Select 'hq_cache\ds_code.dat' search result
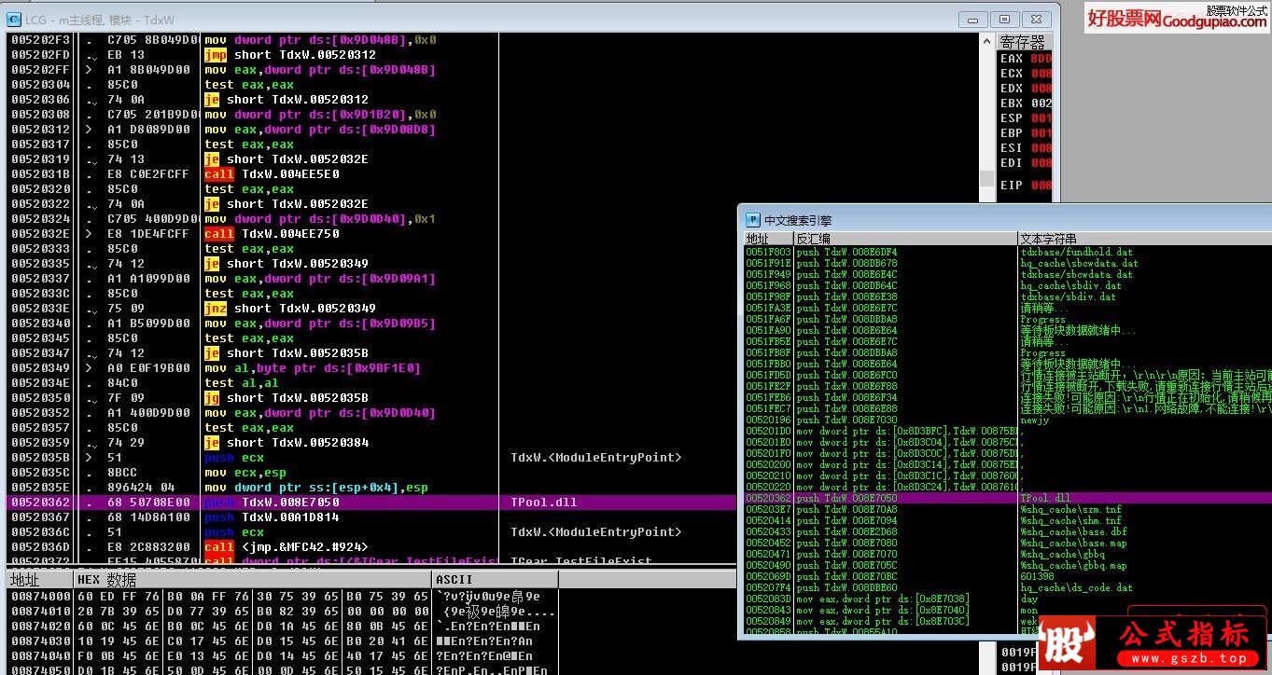Viewport: 1272px width, 675px height. pyautogui.click(x=1077, y=587)
